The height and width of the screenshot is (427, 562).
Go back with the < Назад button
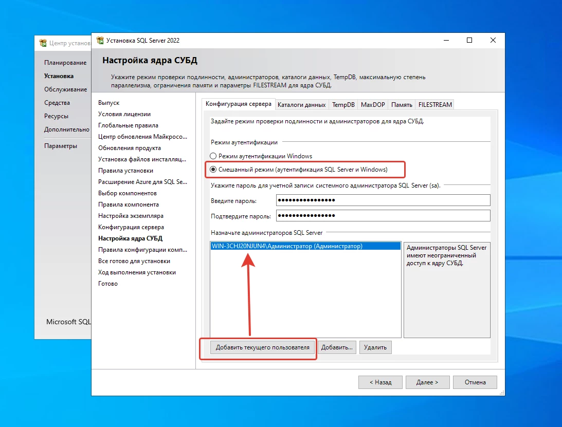380,382
